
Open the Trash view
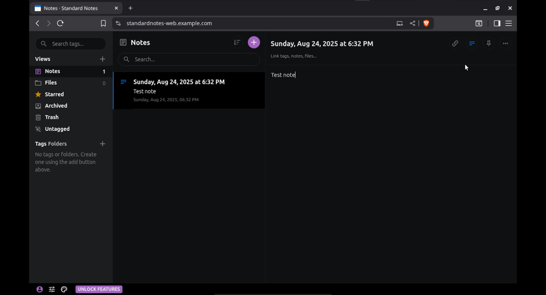51,117
